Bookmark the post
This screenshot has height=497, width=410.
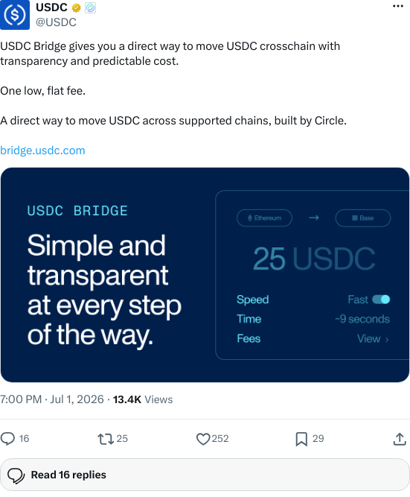301,439
